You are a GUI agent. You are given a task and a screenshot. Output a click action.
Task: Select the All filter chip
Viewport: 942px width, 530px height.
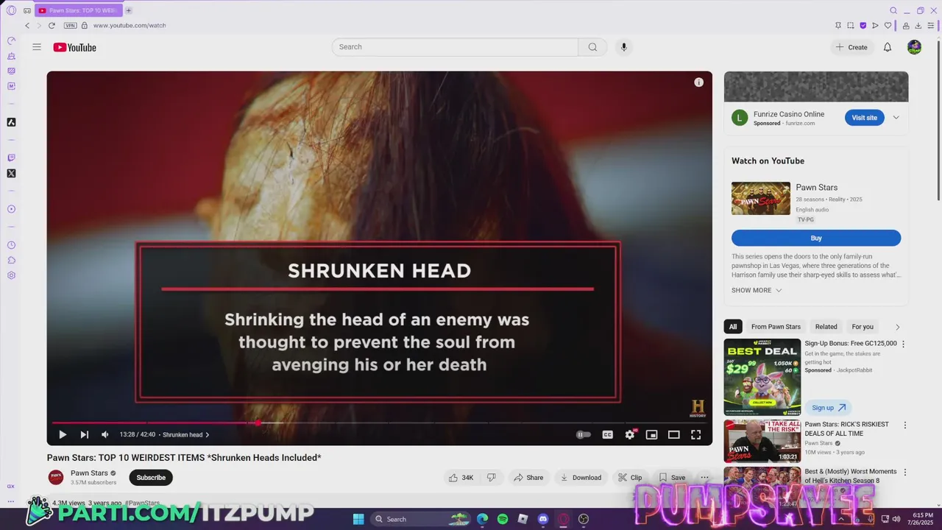click(732, 327)
